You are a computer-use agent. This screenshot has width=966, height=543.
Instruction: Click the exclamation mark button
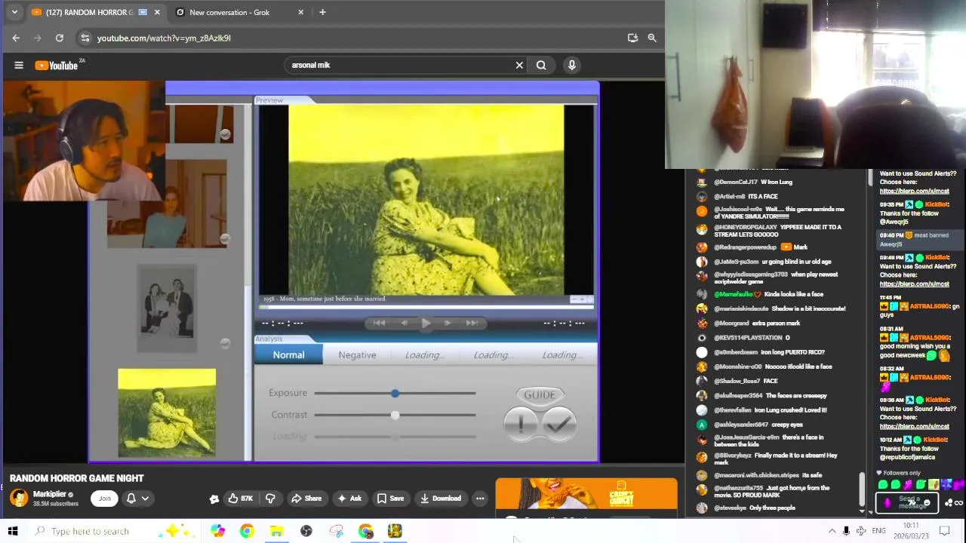[521, 425]
